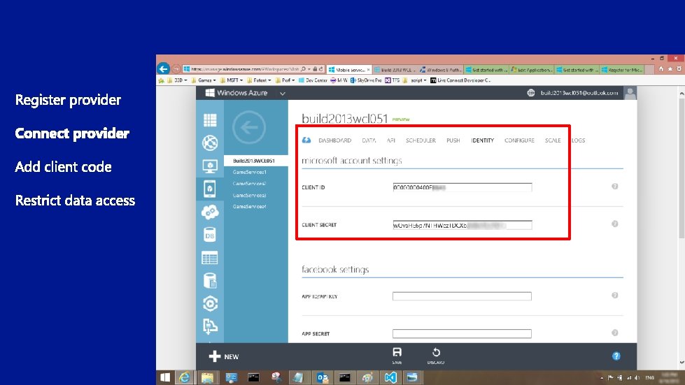Click the Facebook App Secret field
Viewport: 685px width, 385px height.
[462, 333]
